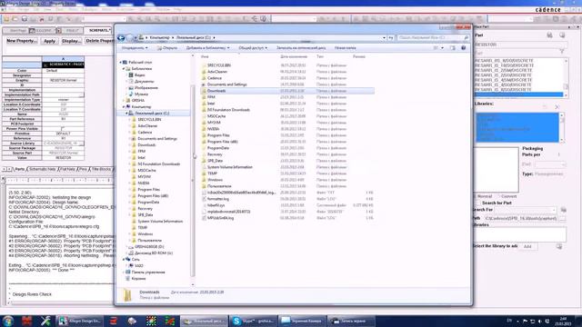Select the Intel folder in file list

coord(211,104)
